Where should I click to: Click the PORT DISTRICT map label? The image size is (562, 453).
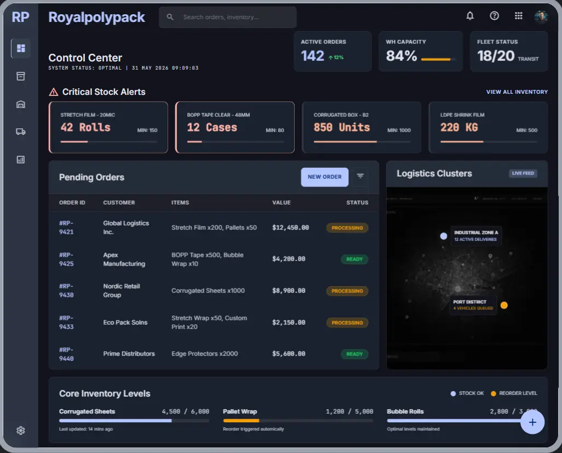pos(473,305)
